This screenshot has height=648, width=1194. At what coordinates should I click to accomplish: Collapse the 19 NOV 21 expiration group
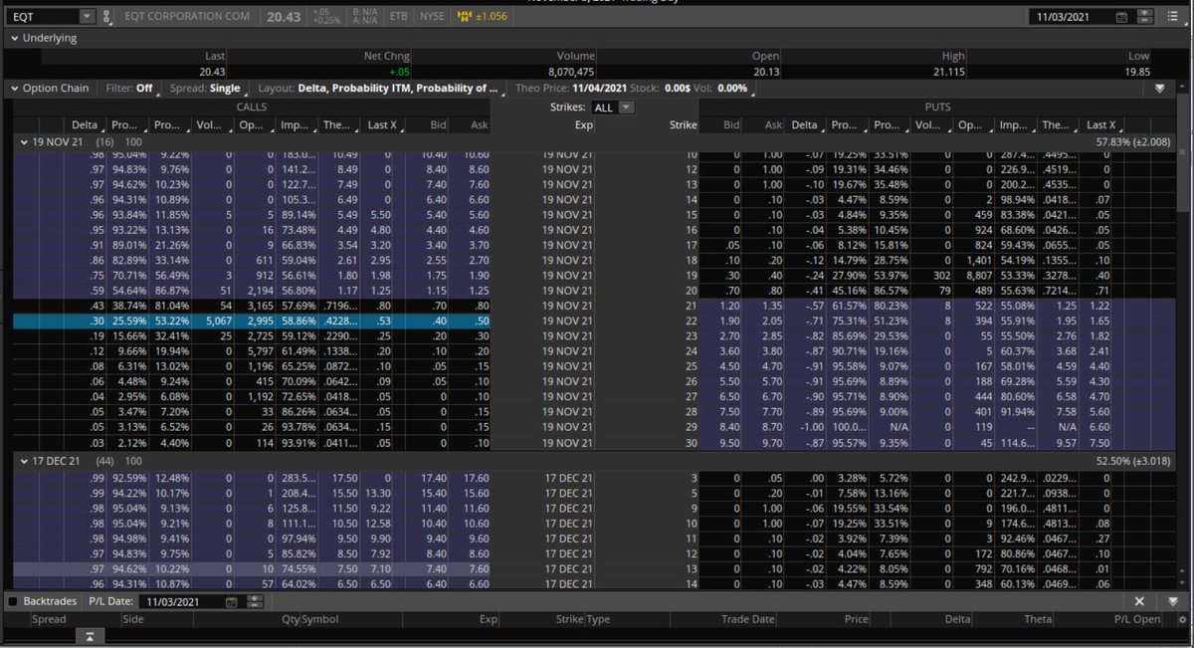coord(24,142)
